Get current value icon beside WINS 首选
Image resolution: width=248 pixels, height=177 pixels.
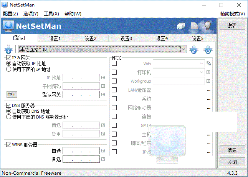coord(103,151)
